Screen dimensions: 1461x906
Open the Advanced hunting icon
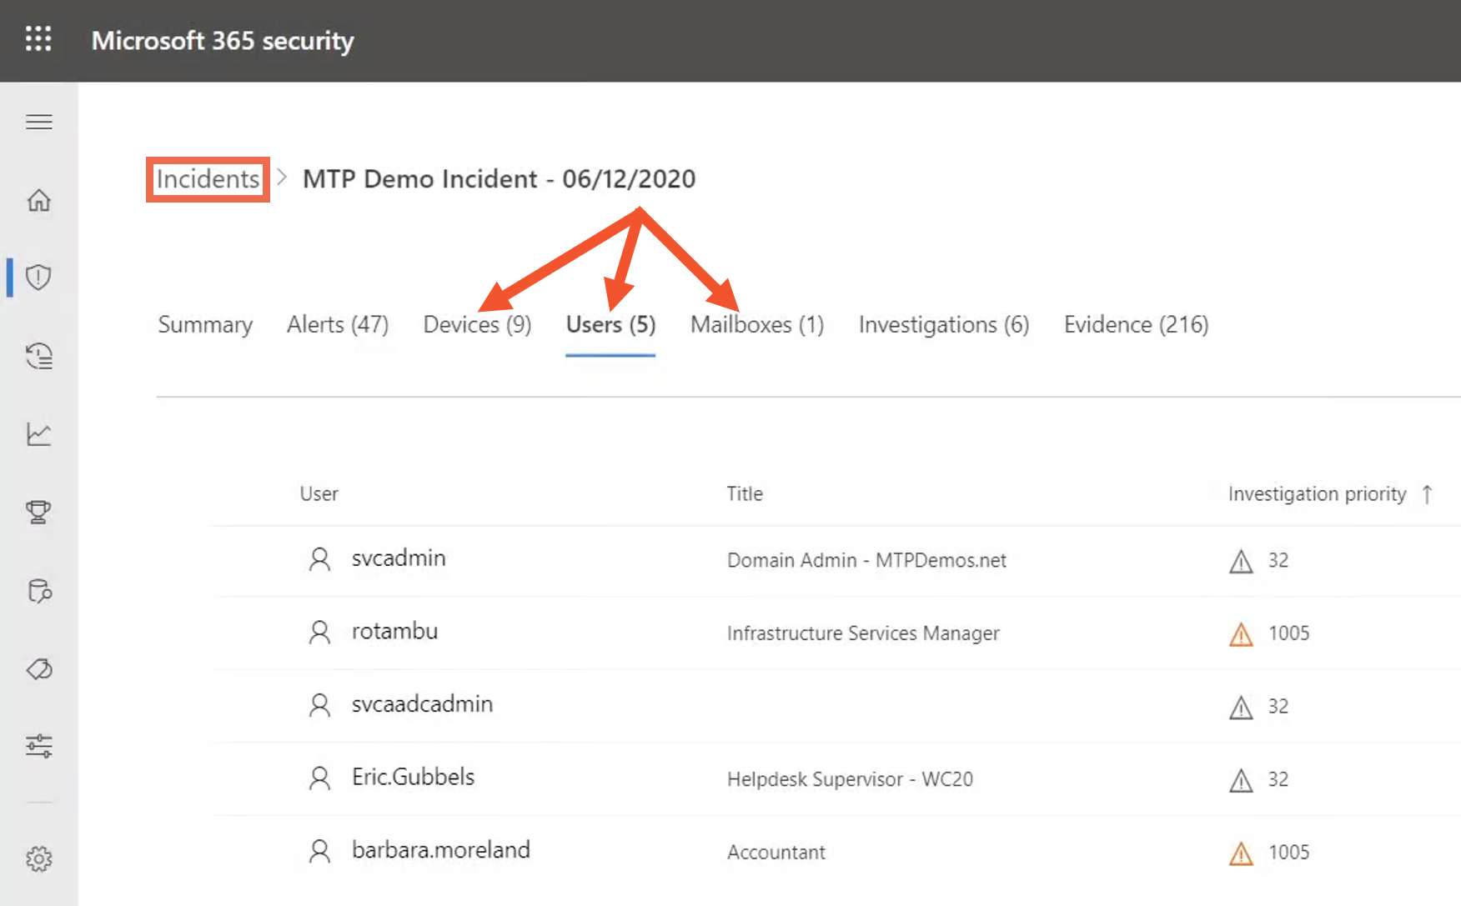point(39,591)
